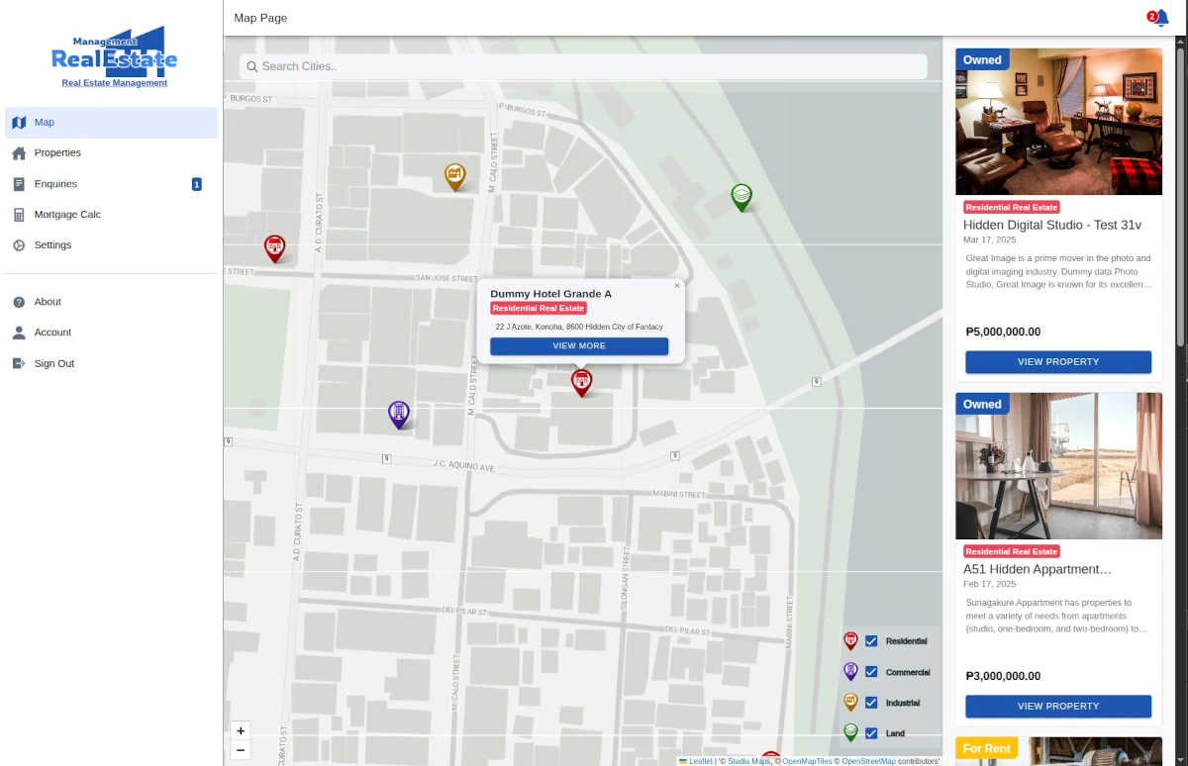Click the A51 Hidden Appartment photo thumbnail
The image size is (1188, 766).
pos(1058,466)
